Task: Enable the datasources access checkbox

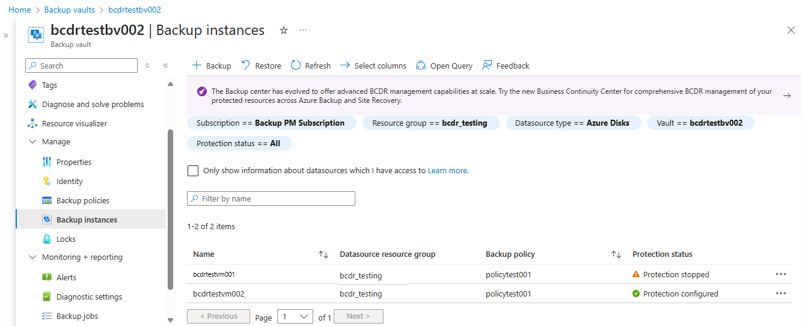Action: [x=193, y=171]
